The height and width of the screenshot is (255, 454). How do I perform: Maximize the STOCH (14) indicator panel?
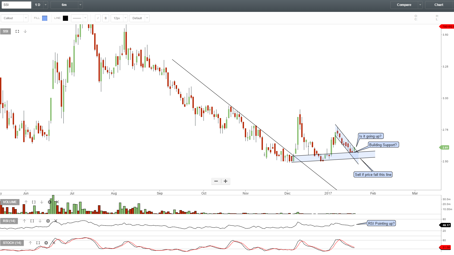pyautogui.click(x=38, y=243)
